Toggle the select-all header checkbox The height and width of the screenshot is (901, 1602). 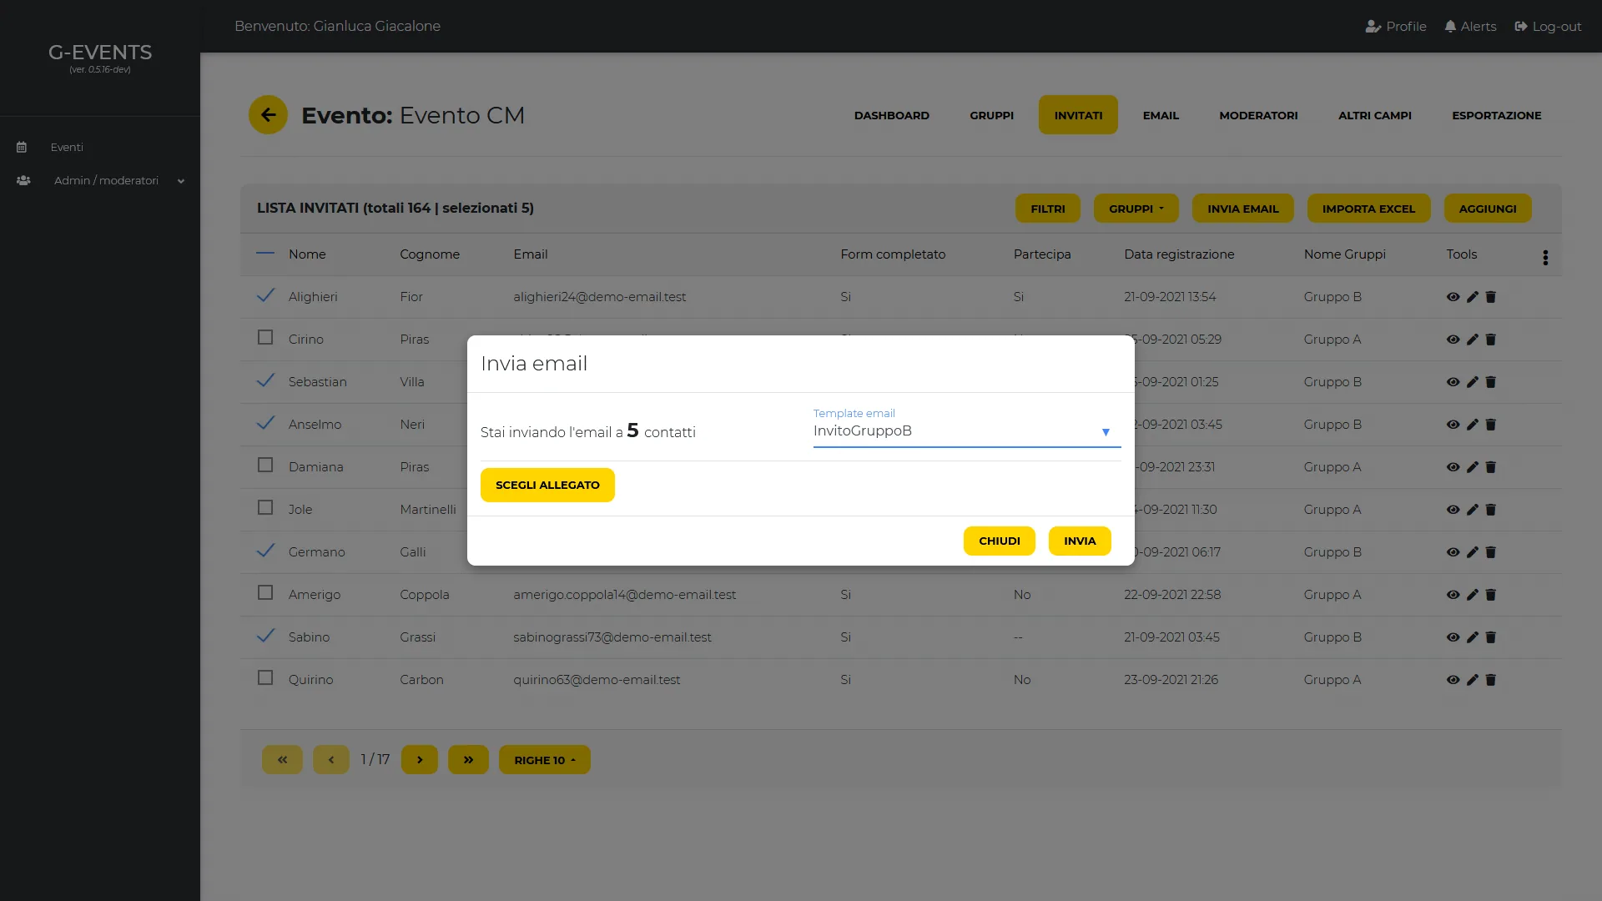point(265,253)
